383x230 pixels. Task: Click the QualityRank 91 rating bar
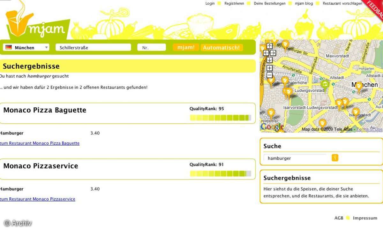click(221, 173)
